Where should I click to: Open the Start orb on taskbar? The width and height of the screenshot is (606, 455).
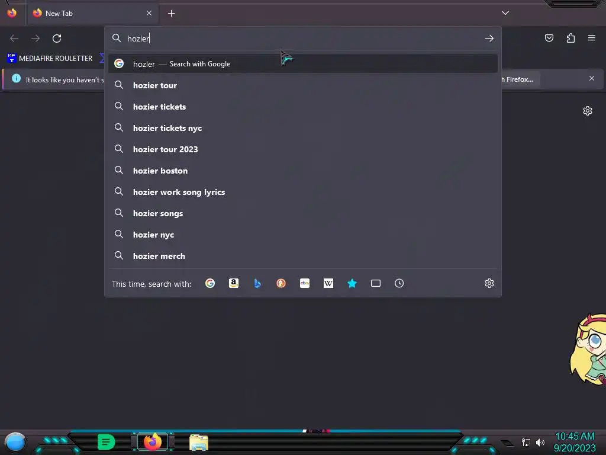click(15, 442)
